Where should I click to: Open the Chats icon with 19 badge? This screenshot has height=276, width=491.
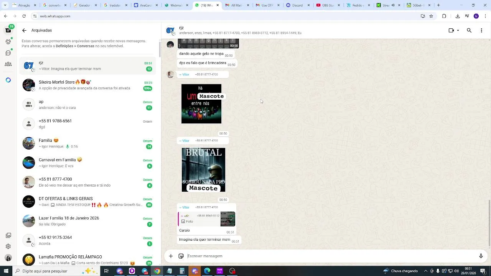[x=8, y=30]
